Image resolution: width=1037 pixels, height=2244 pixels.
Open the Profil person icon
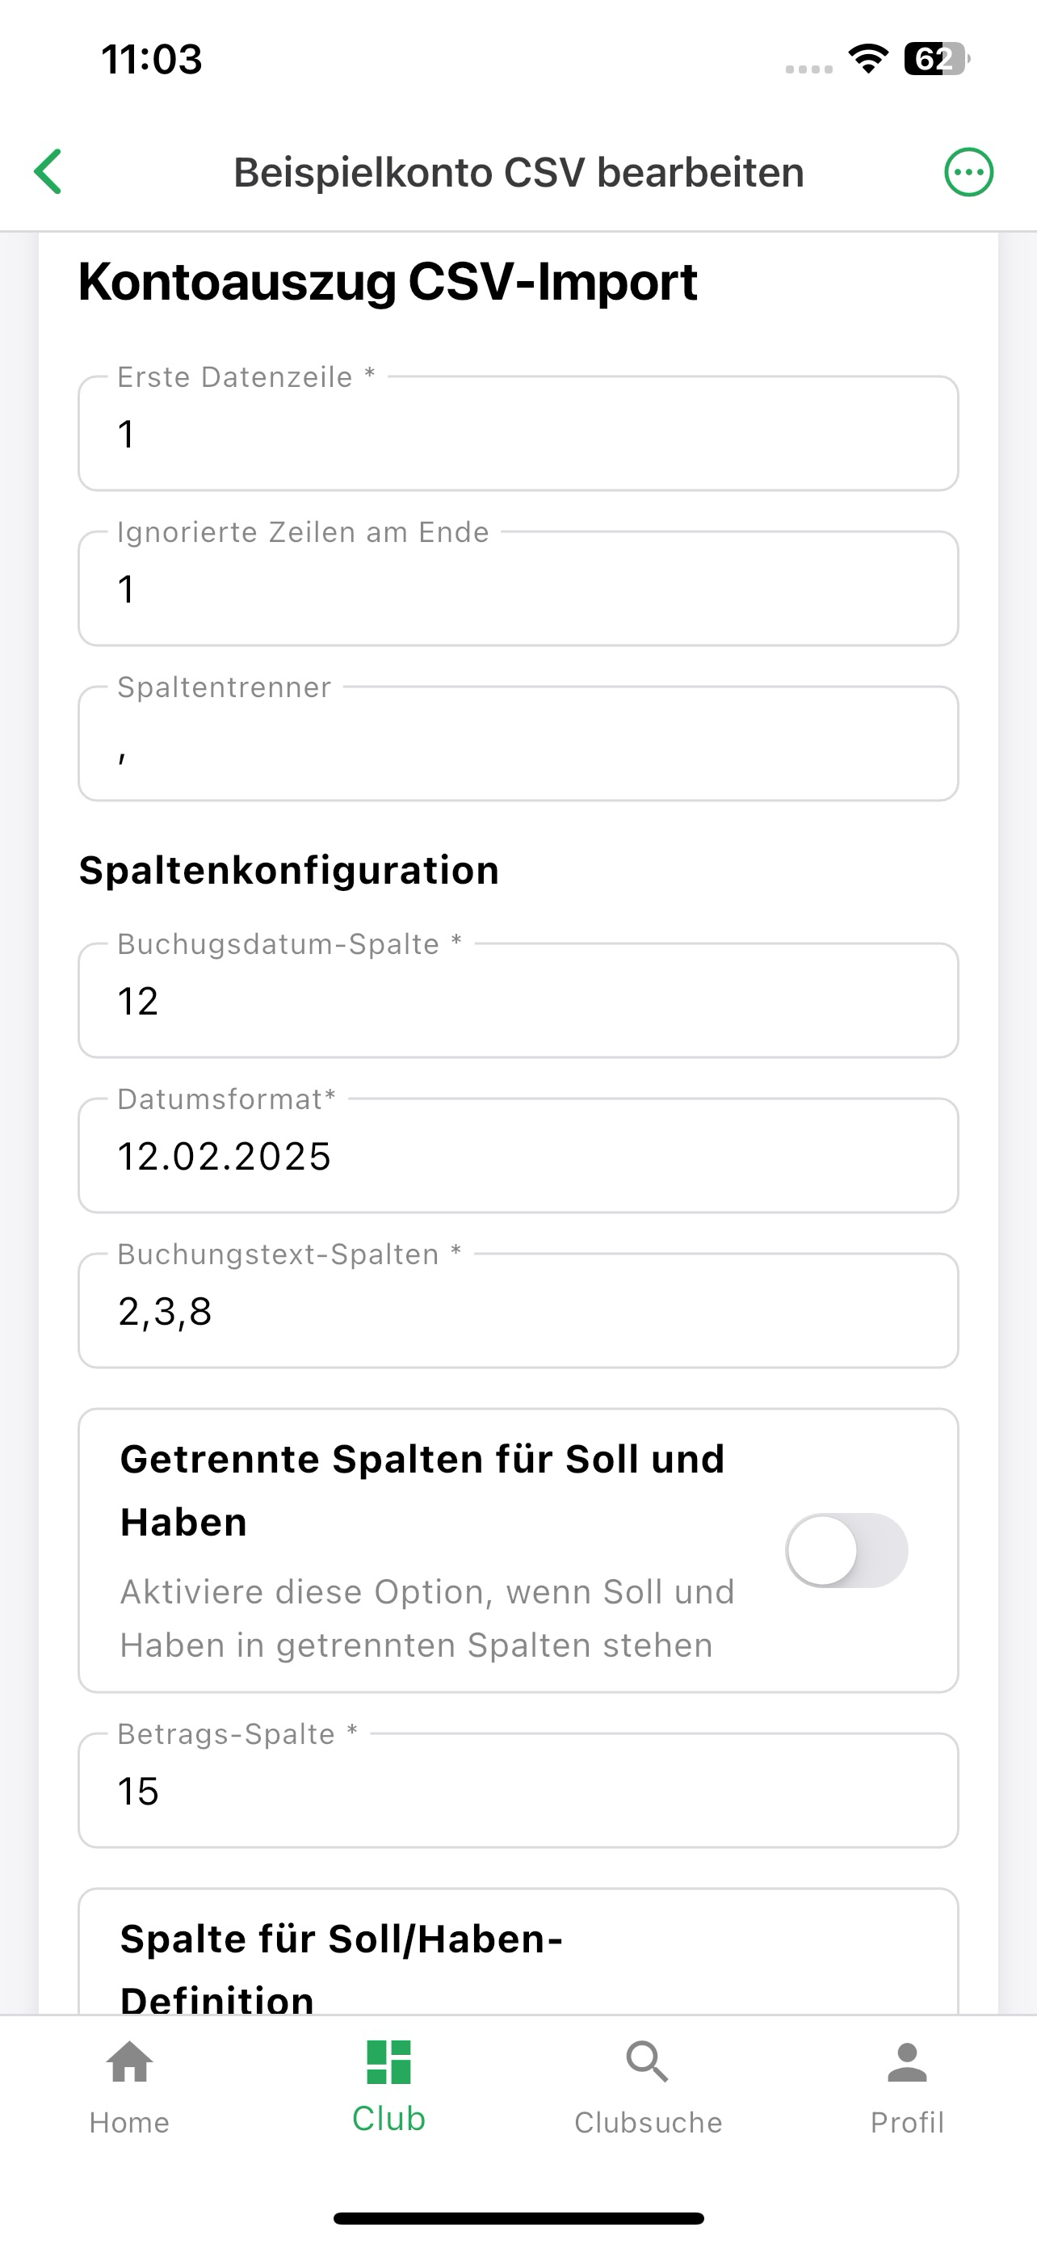(x=906, y=2062)
